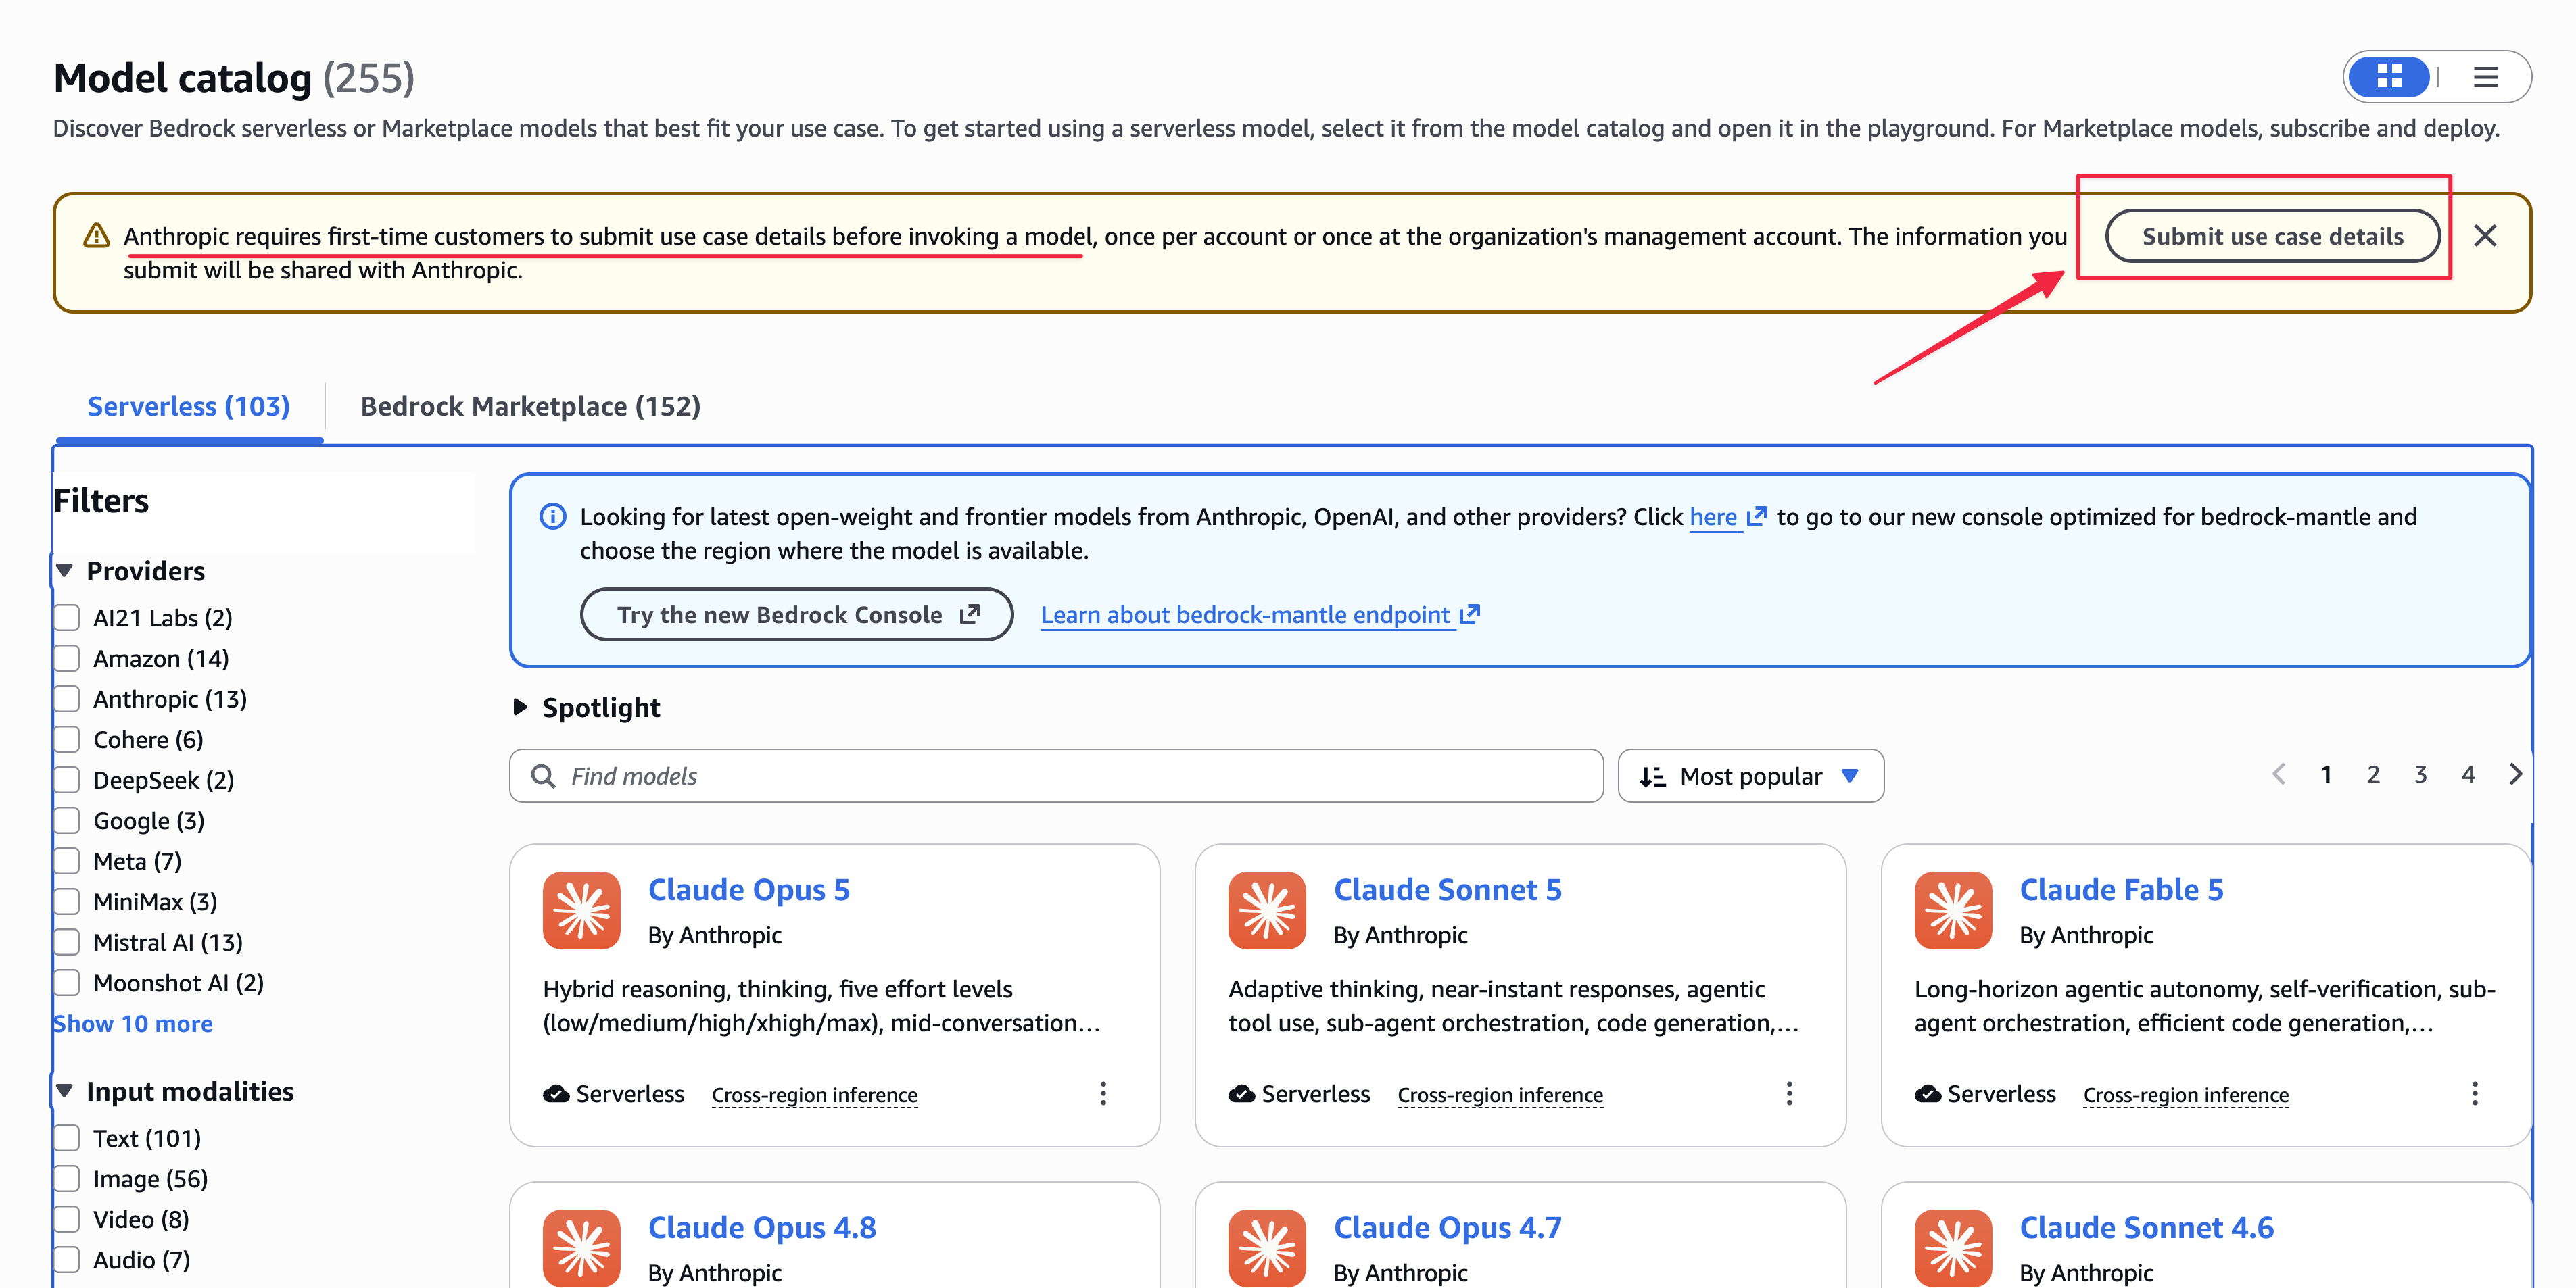
Task: Go to page 1 of results
Action: pos(2326,774)
